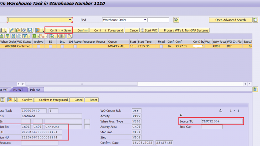This screenshot has height=146, width=260.
Task: Click the upper toolbar Cancel button
Action: [132, 30]
